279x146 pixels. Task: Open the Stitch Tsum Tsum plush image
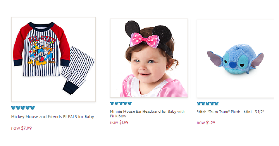(236, 58)
